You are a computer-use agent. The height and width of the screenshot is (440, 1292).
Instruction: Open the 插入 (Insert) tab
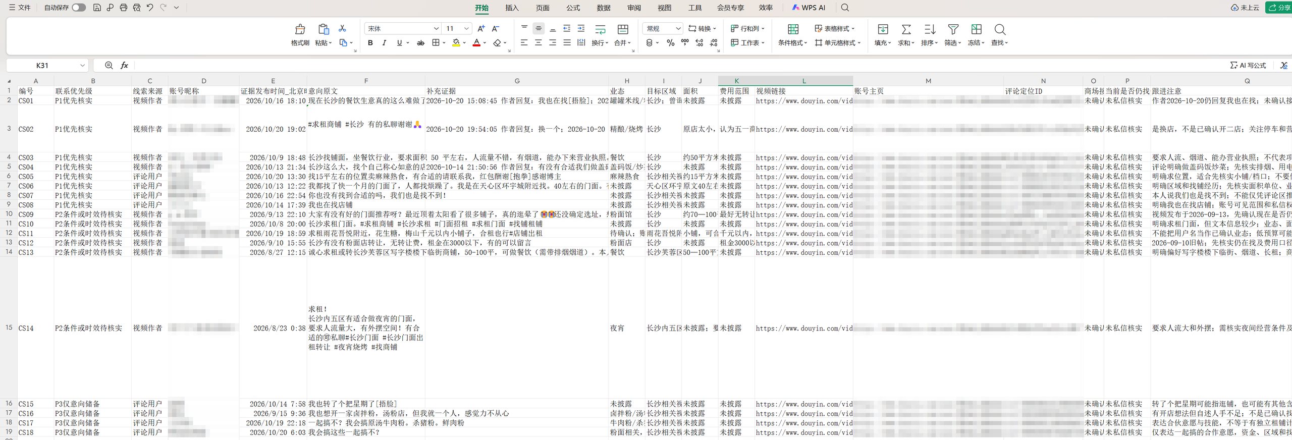512,8
